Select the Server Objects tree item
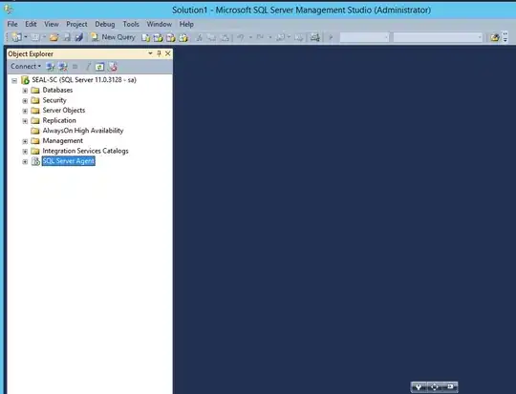Screen dimensions: 516x394 64,111
